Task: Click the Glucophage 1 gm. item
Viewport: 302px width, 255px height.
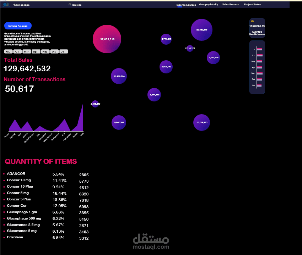Action: (x=22, y=212)
